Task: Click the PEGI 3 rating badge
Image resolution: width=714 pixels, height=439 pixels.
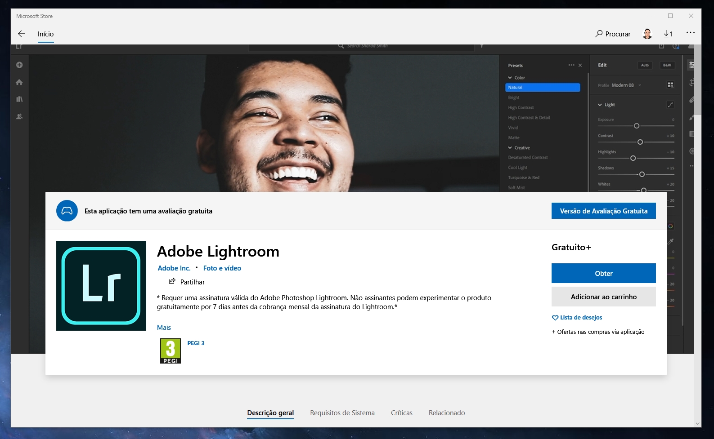Action: point(171,351)
